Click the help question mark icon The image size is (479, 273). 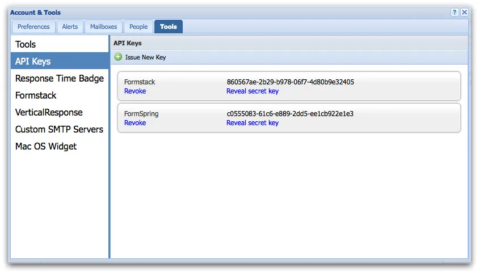click(x=455, y=12)
